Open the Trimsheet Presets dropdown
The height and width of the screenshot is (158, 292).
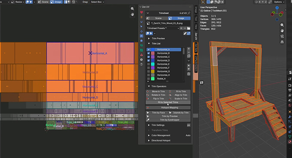point(163,28)
